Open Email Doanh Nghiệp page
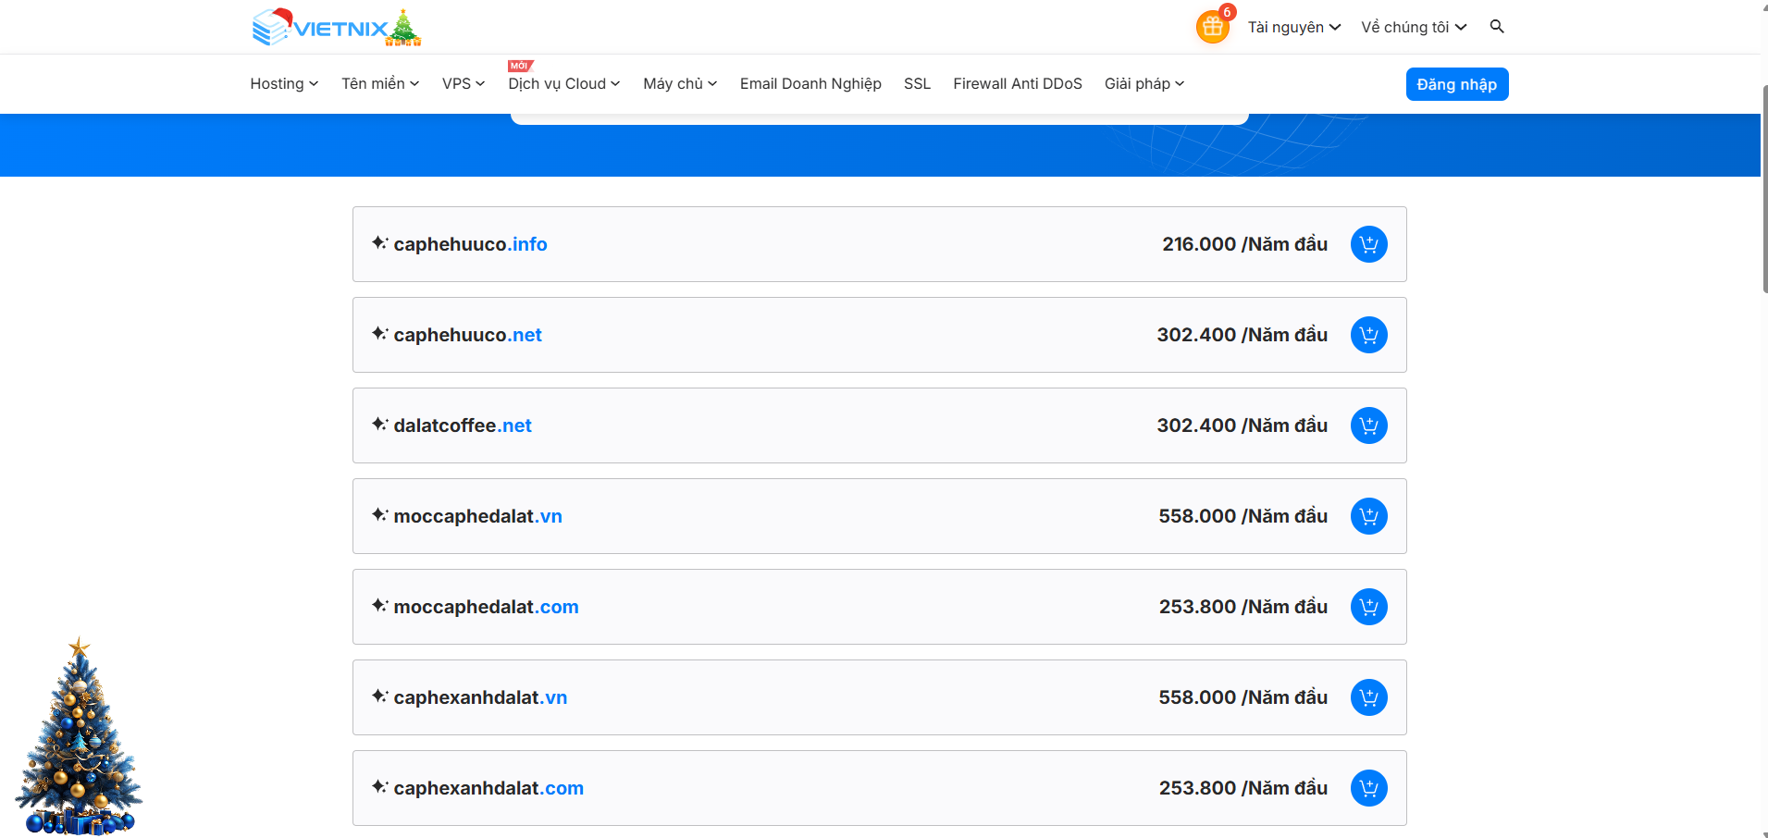The image size is (1768, 838). tap(810, 84)
